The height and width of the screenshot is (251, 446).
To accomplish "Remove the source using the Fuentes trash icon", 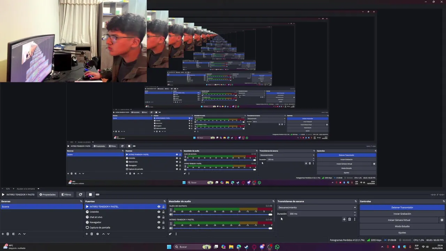I will pos(92,234).
